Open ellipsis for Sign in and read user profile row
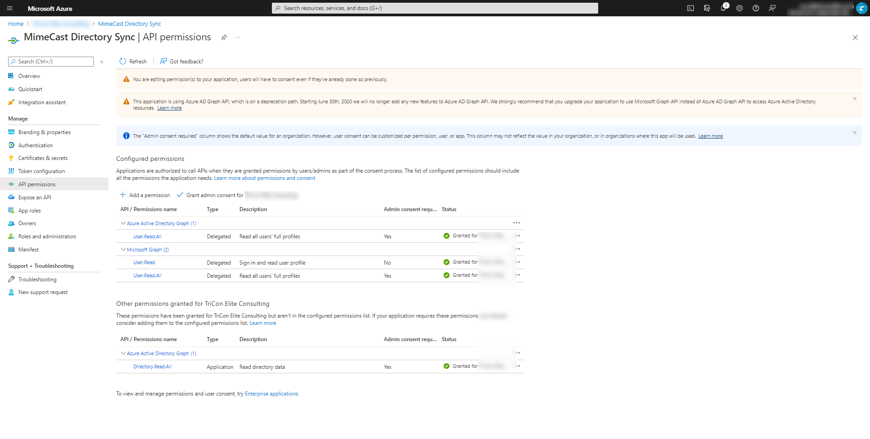Screen dimensions: 870x439 tap(518, 262)
